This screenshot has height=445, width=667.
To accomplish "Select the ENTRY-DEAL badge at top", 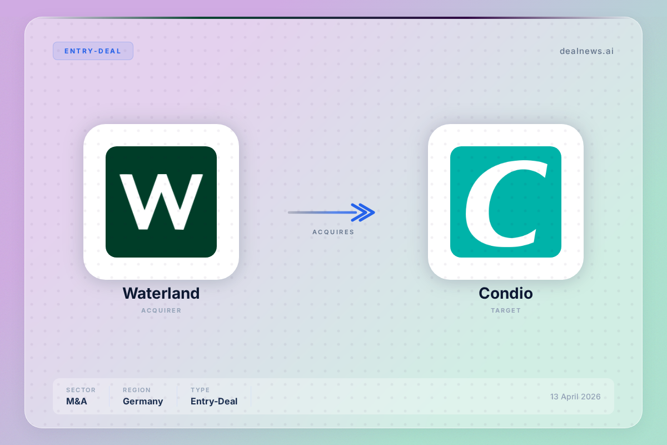I will (93, 51).
